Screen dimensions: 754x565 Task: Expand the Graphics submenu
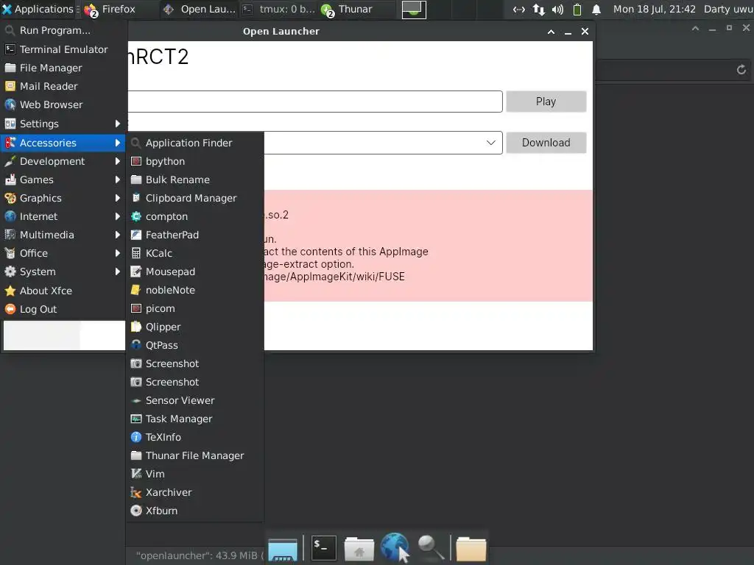(63, 198)
